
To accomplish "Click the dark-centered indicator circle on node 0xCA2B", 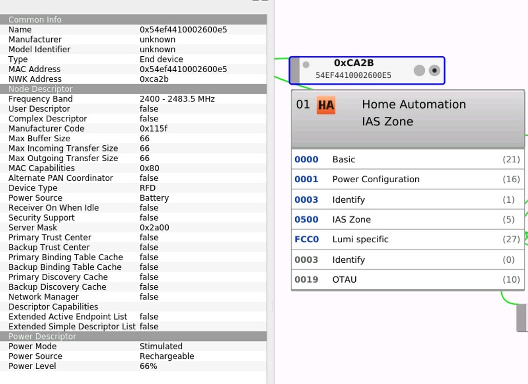I will coord(434,70).
